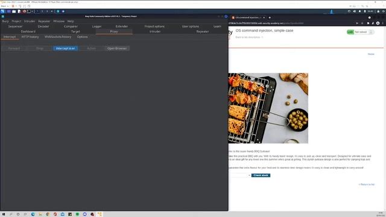Image resolution: width=386 pixels, height=217 pixels.
Task: Close the OS command injection browser tab
Action: (264, 17)
